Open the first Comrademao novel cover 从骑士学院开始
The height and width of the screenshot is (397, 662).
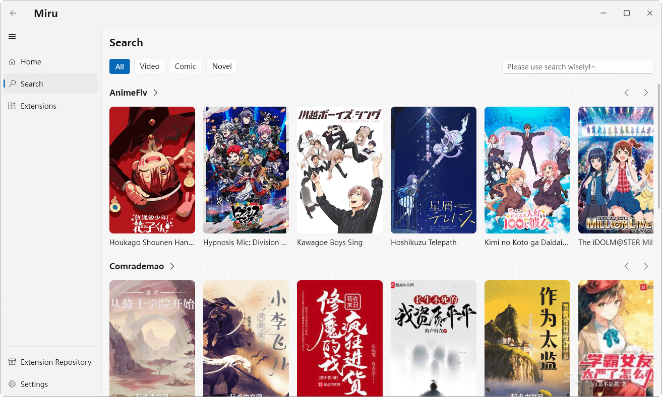[152, 338]
